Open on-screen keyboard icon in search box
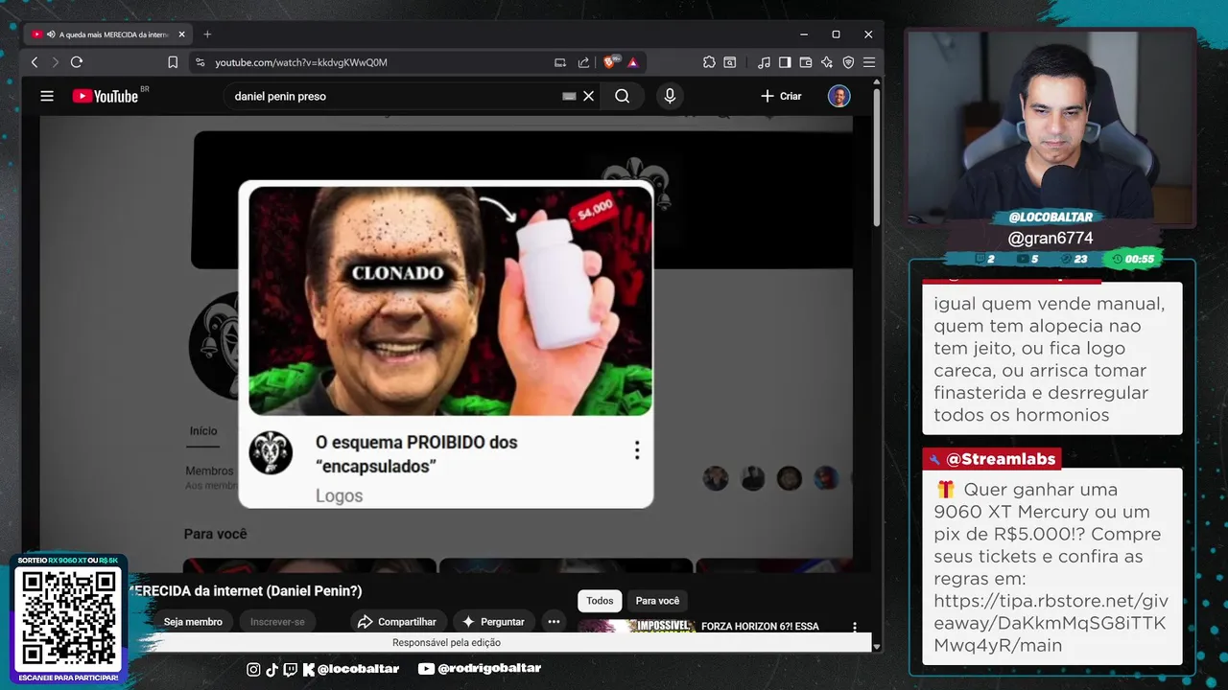This screenshot has height=690, width=1228. tap(569, 96)
